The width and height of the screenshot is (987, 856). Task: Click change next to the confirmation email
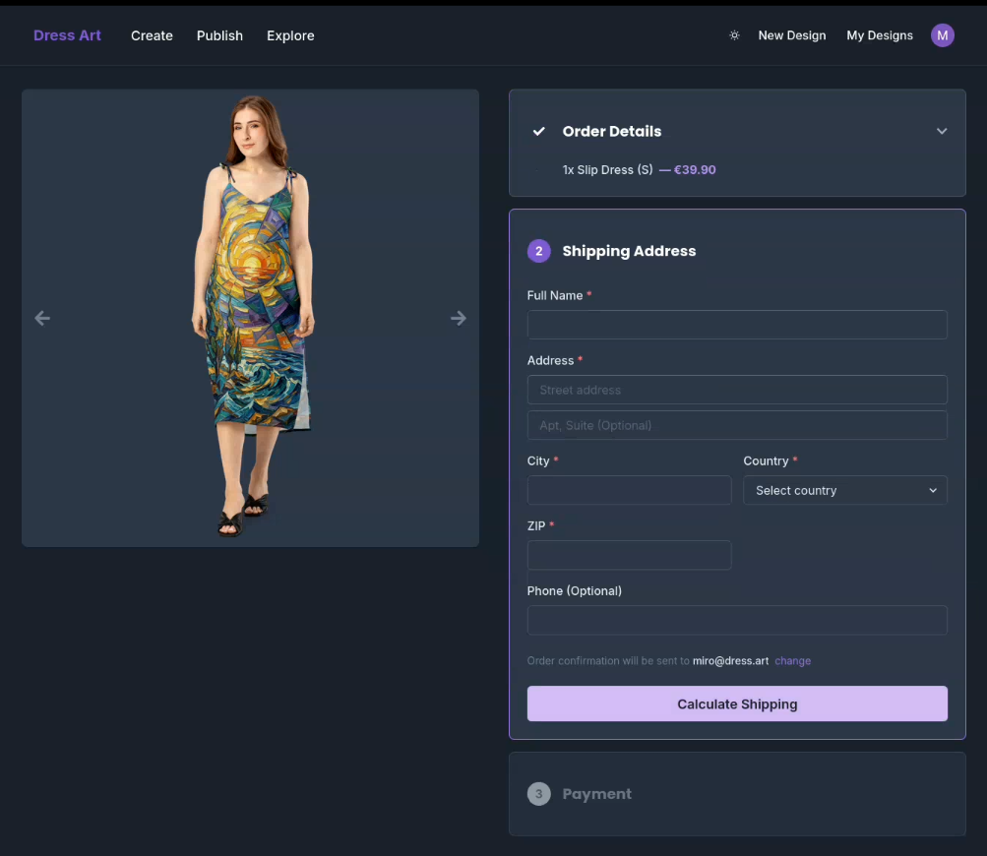[792, 660]
